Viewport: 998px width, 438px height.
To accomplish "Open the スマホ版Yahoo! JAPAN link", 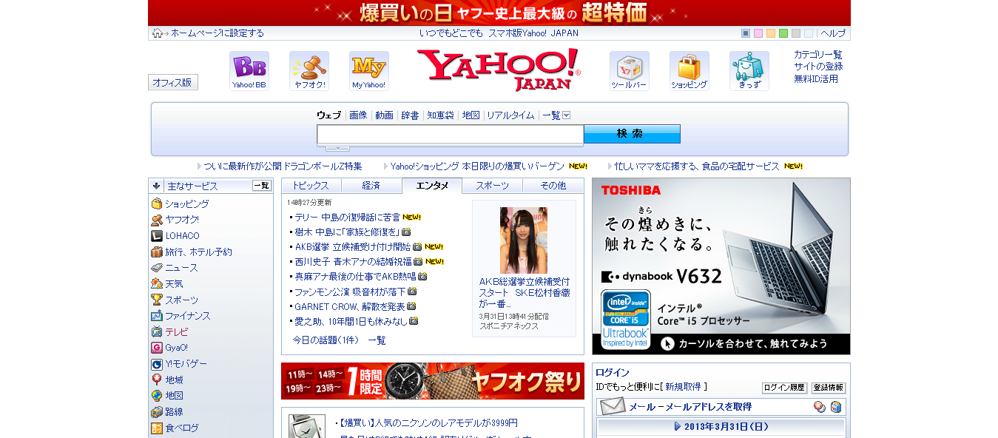I will point(533,33).
